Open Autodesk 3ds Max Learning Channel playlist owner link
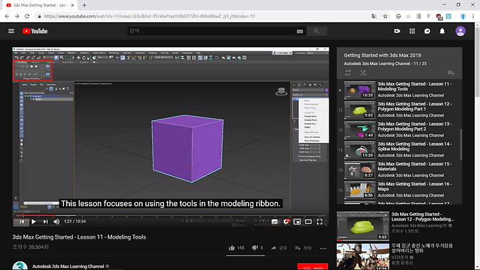480x270 pixels. pos(377,64)
